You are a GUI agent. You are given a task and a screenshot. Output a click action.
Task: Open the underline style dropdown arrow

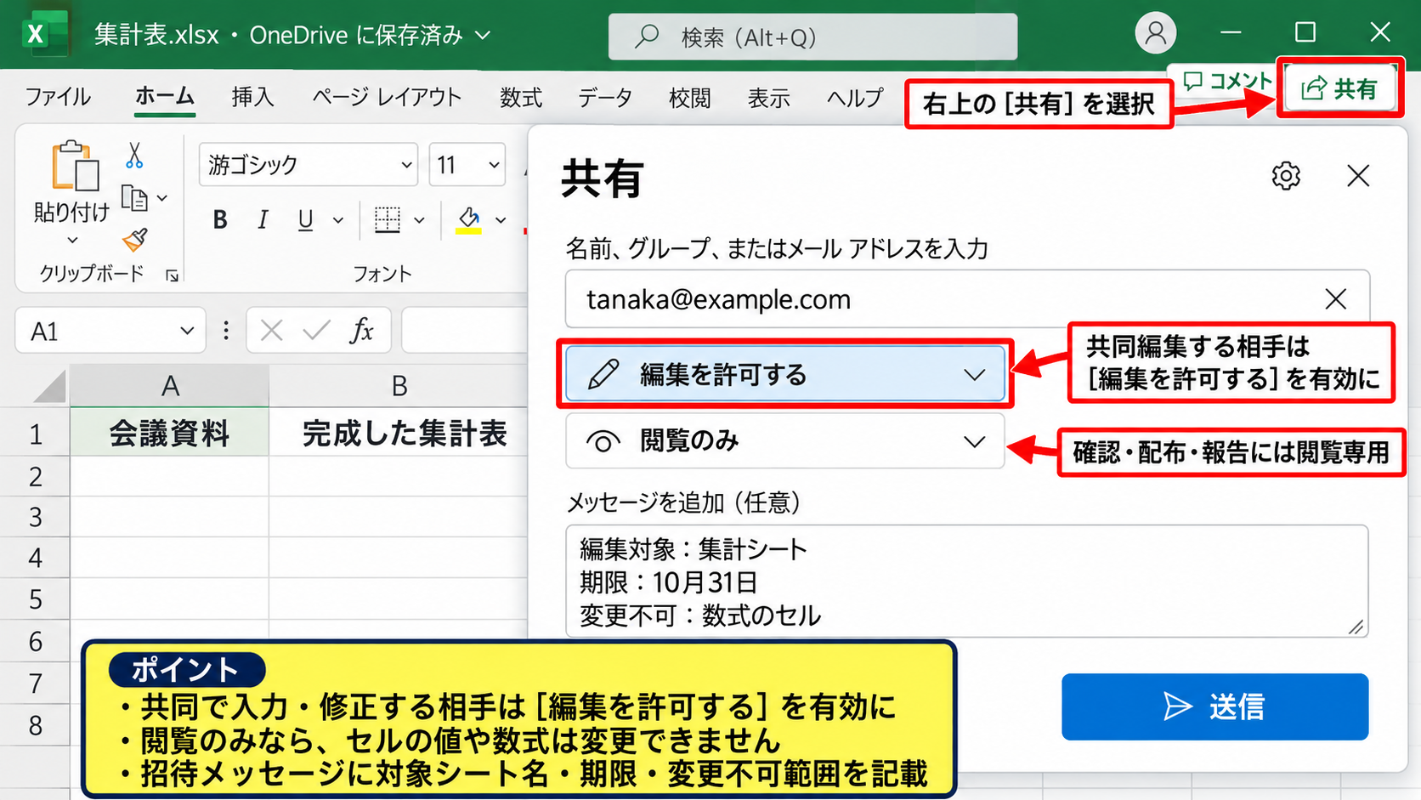338,221
